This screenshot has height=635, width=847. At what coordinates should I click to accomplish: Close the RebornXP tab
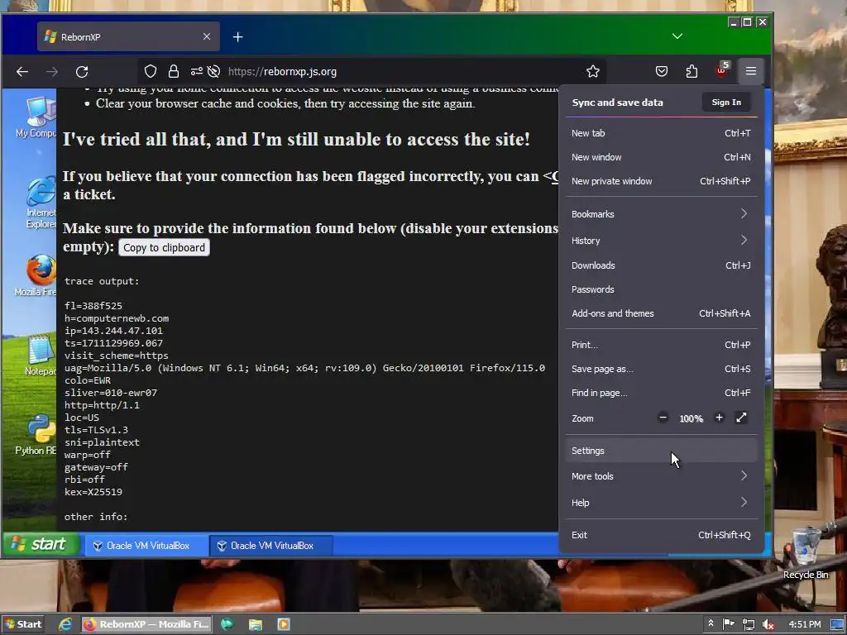tap(207, 36)
